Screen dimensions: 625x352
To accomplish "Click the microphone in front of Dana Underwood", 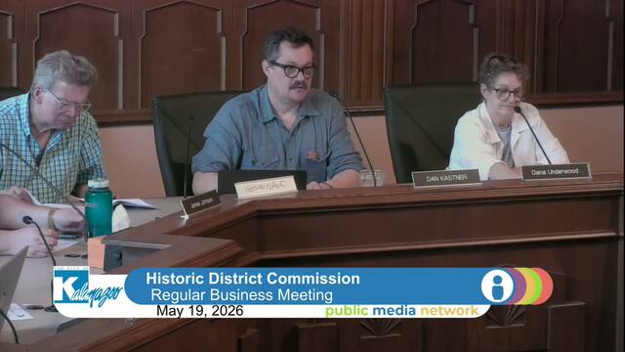I will pos(532,135).
